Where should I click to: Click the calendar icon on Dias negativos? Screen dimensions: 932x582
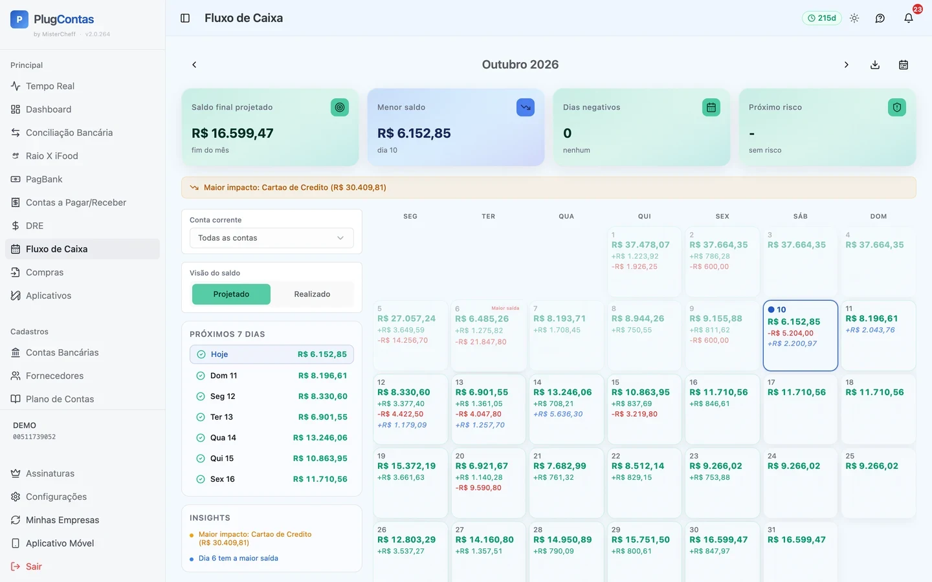711,107
